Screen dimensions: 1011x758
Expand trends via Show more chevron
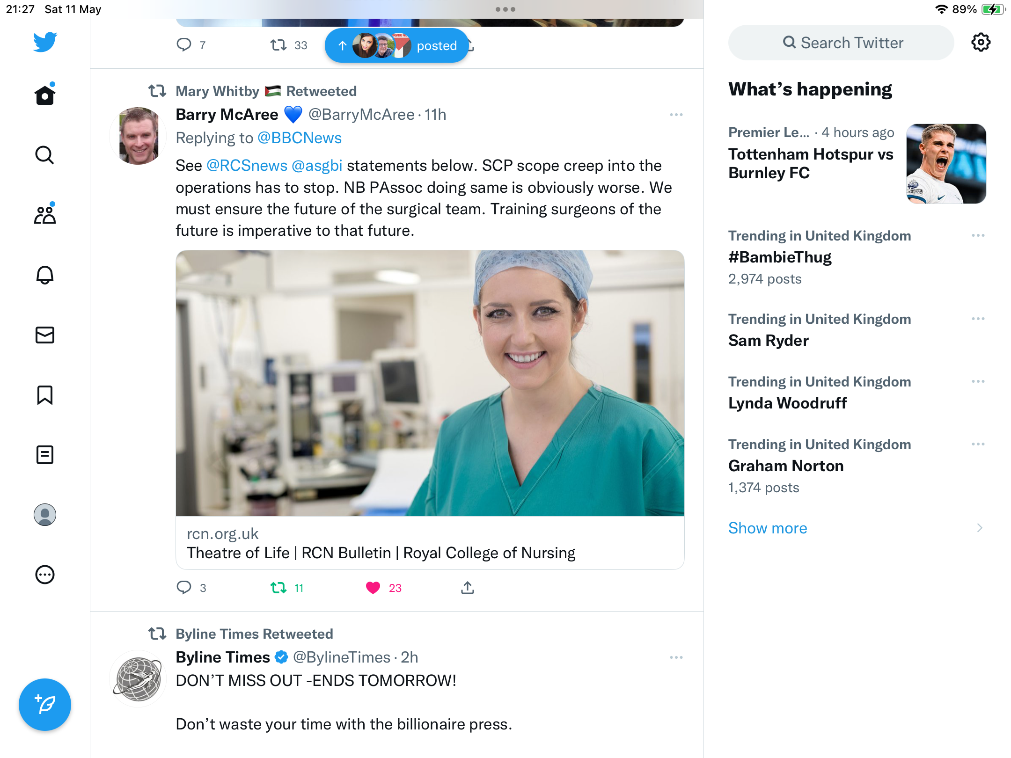[980, 528]
